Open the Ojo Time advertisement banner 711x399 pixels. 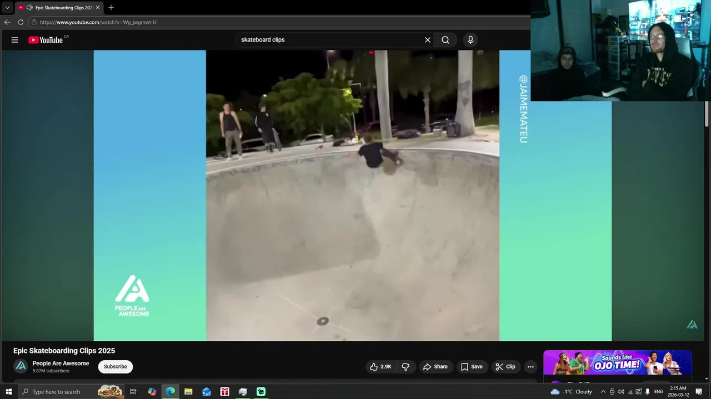tap(617, 363)
